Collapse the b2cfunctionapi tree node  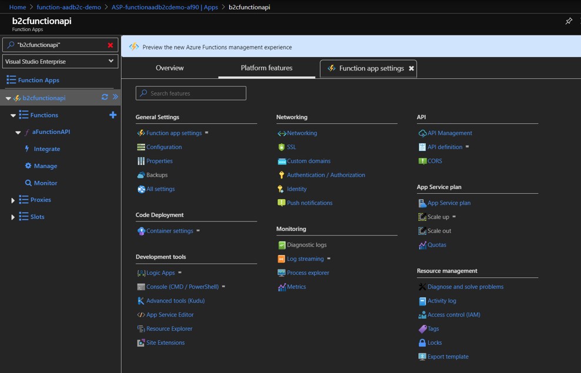(8, 98)
